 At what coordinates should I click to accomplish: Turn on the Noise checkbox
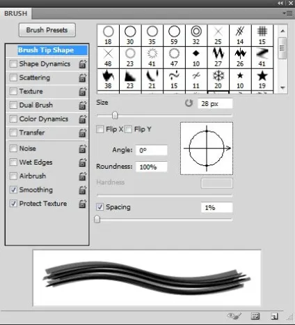click(x=13, y=149)
